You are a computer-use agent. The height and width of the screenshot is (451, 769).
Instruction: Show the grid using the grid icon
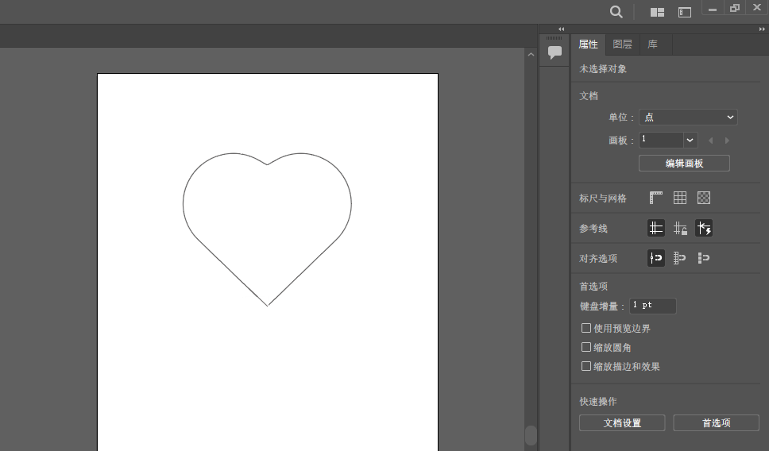pyautogui.click(x=680, y=198)
